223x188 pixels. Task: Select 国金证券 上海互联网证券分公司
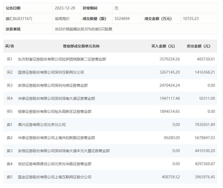55,177
